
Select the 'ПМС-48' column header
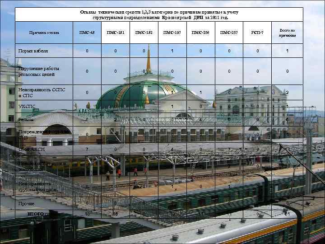pyautogui.click(x=87, y=33)
